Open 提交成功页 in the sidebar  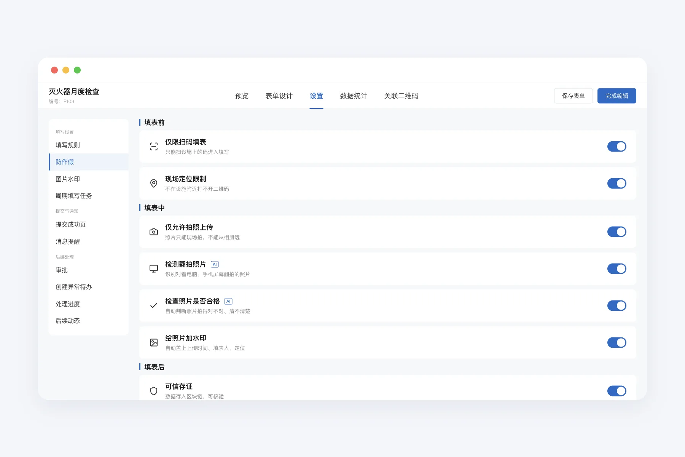pyautogui.click(x=89, y=225)
